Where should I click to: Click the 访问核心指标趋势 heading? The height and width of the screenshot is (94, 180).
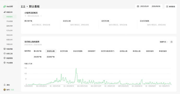click(x=32, y=42)
